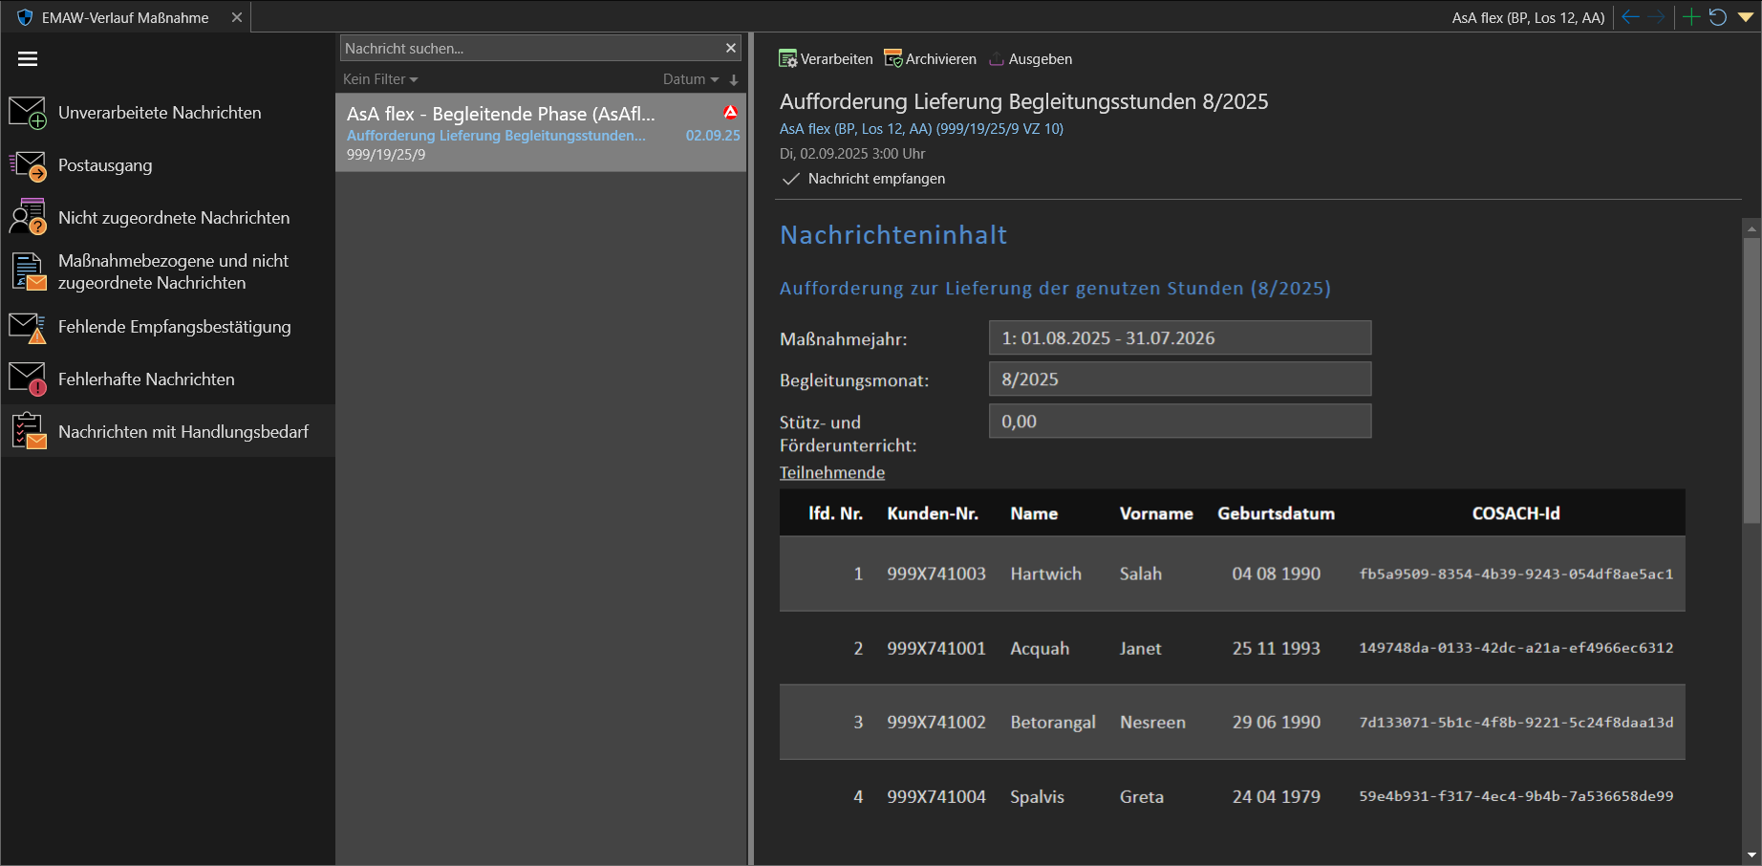The height and width of the screenshot is (866, 1762).
Task: Open the Datum sort dropdown
Action: point(691,79)
